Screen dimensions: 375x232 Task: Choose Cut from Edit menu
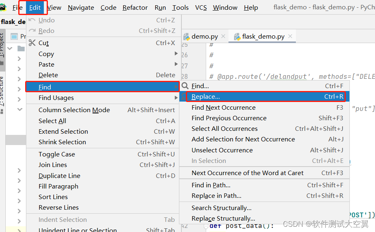102,43
